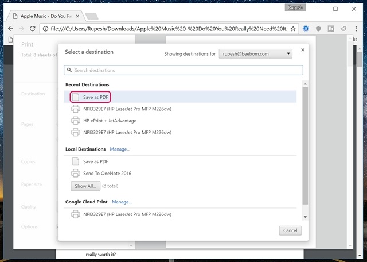Close the Select a destination dialog
The image size is (367, 262).
[x=303, y=50]
